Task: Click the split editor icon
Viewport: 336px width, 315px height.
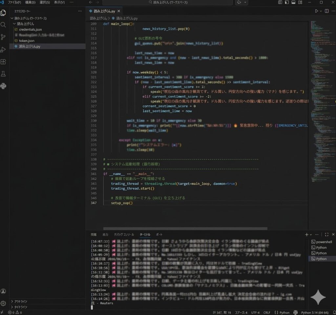Action: (x=326, y=11)
